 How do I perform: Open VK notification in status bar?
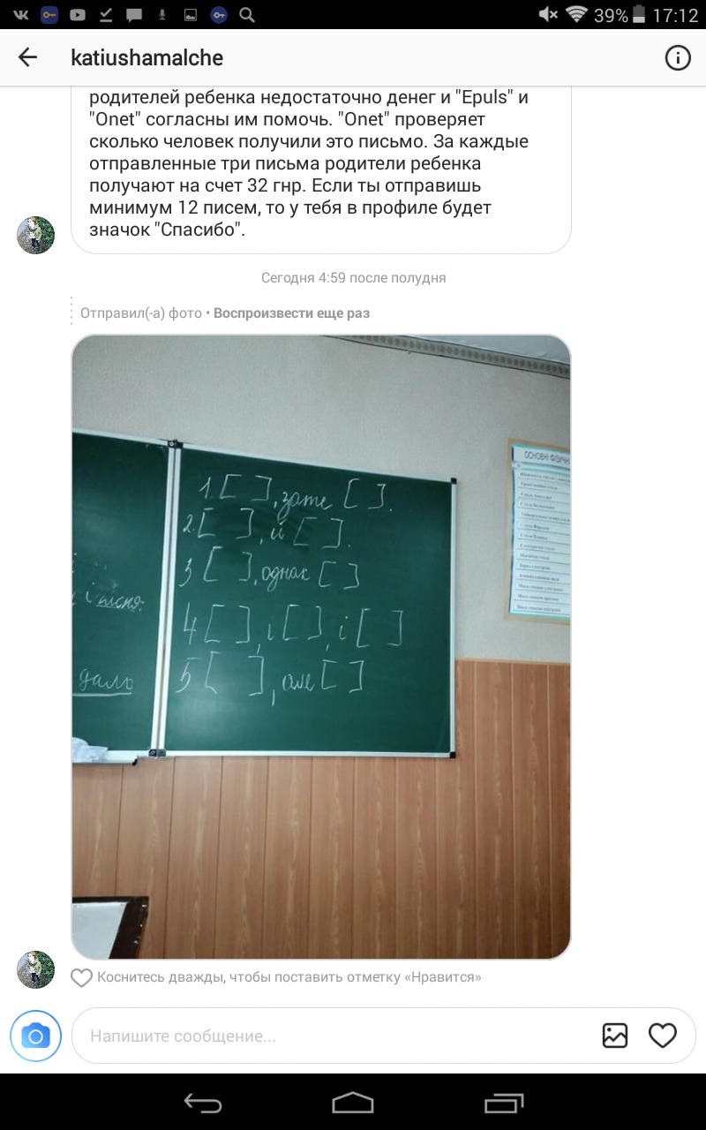click(x=20, y=14)
